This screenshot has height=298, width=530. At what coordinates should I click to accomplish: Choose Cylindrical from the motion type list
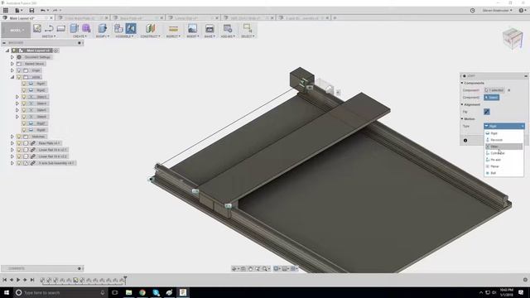(x=503, y=153)
